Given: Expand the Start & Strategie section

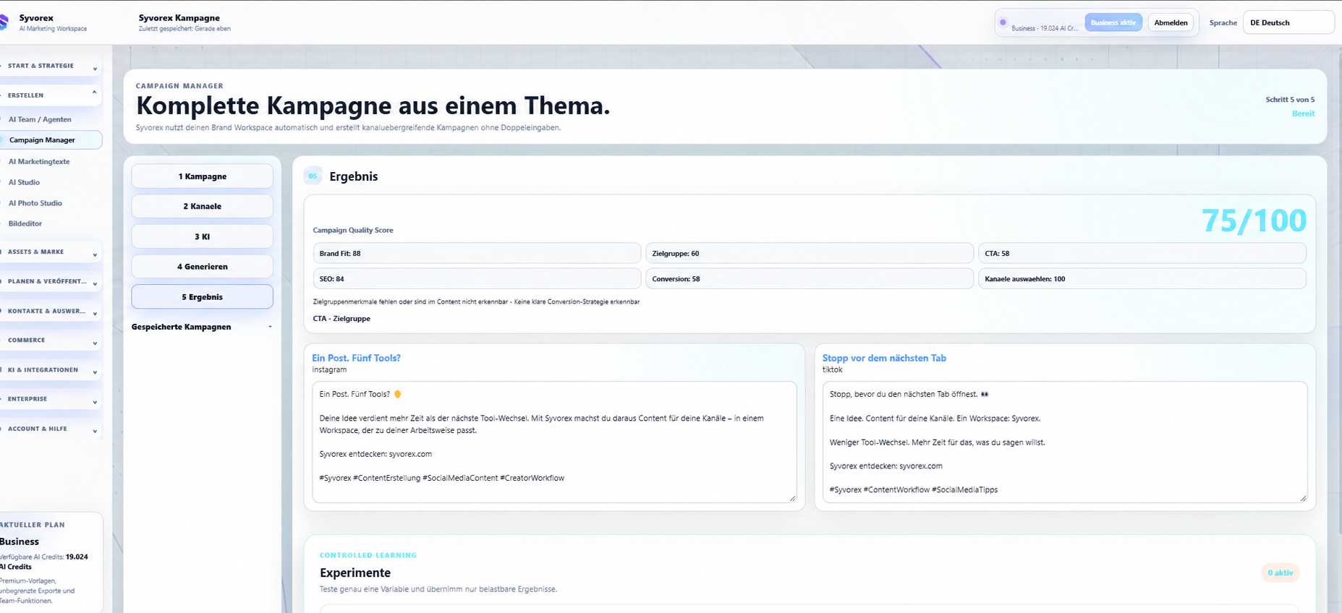Looking at the screenshot, I should coord(51,66).
